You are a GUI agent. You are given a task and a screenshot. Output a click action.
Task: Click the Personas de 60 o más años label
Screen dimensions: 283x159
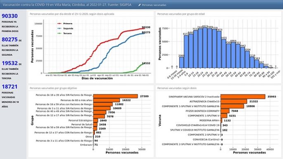click(x=76, y=100)
